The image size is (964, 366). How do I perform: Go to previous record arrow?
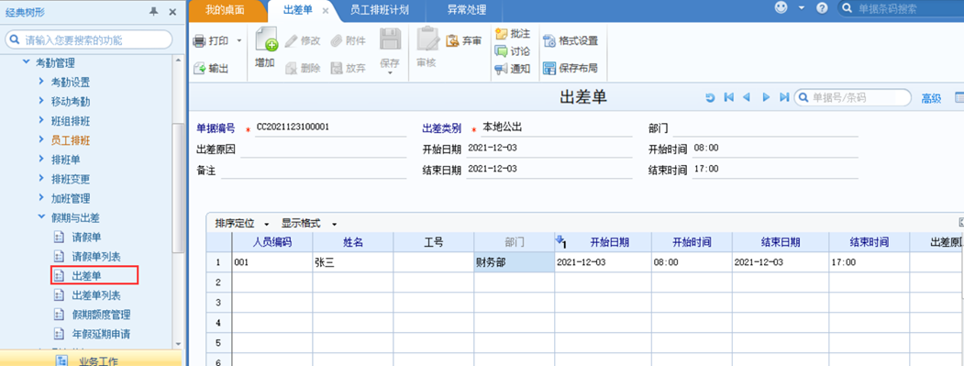[747, 97]
